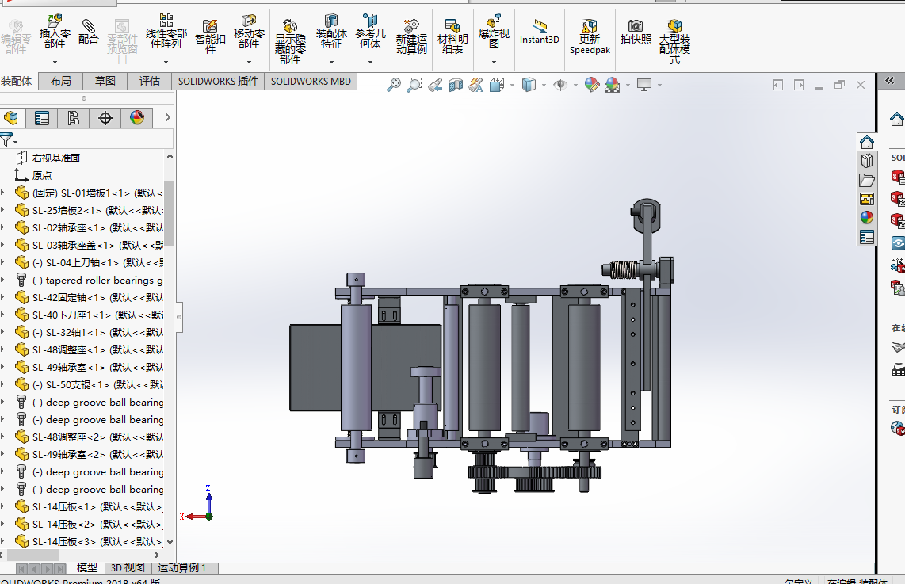Expand SL-01墙板1<1> tree item
This screenshot has width=905, height=584.
(x=2, y=193)
